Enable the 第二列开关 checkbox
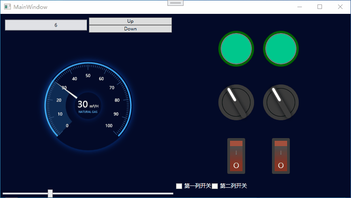This screenshot has height=198, width=351. click(x=215, y=186)
